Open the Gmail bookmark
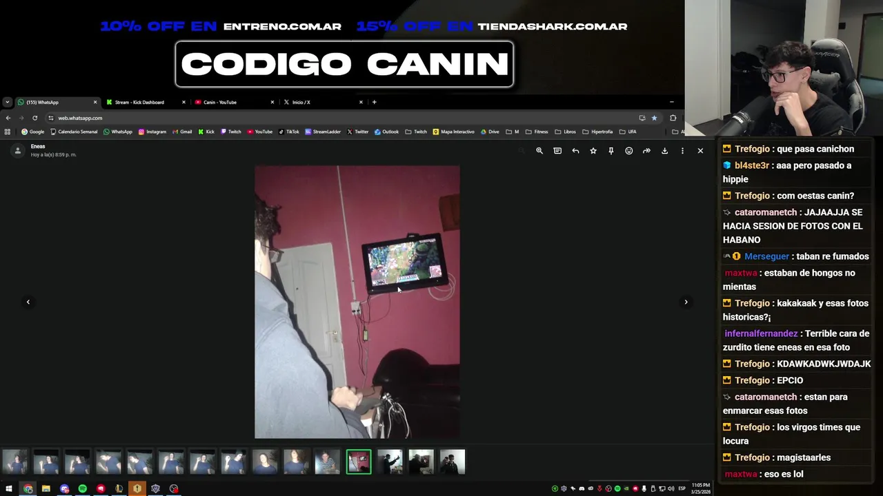 tap(182, 132)
